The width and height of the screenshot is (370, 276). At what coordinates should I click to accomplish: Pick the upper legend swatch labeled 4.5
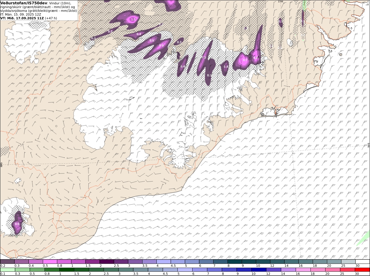pyautogui.click(x=178, y=262)
